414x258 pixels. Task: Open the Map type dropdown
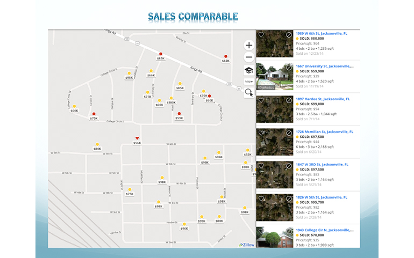coord(248,82)
